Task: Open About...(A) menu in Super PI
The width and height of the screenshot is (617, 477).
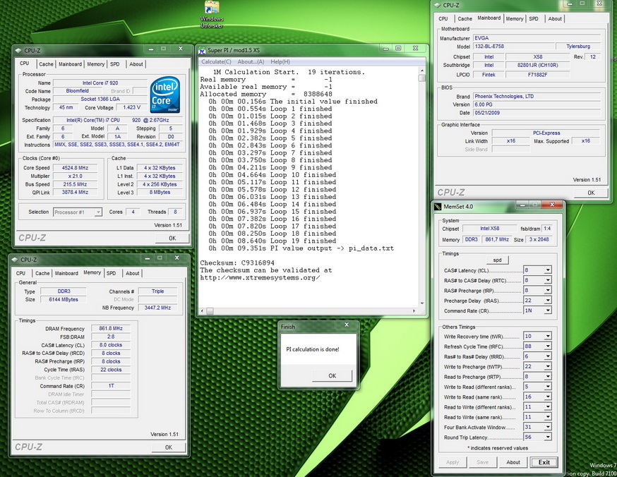Action: pos(251,61)
